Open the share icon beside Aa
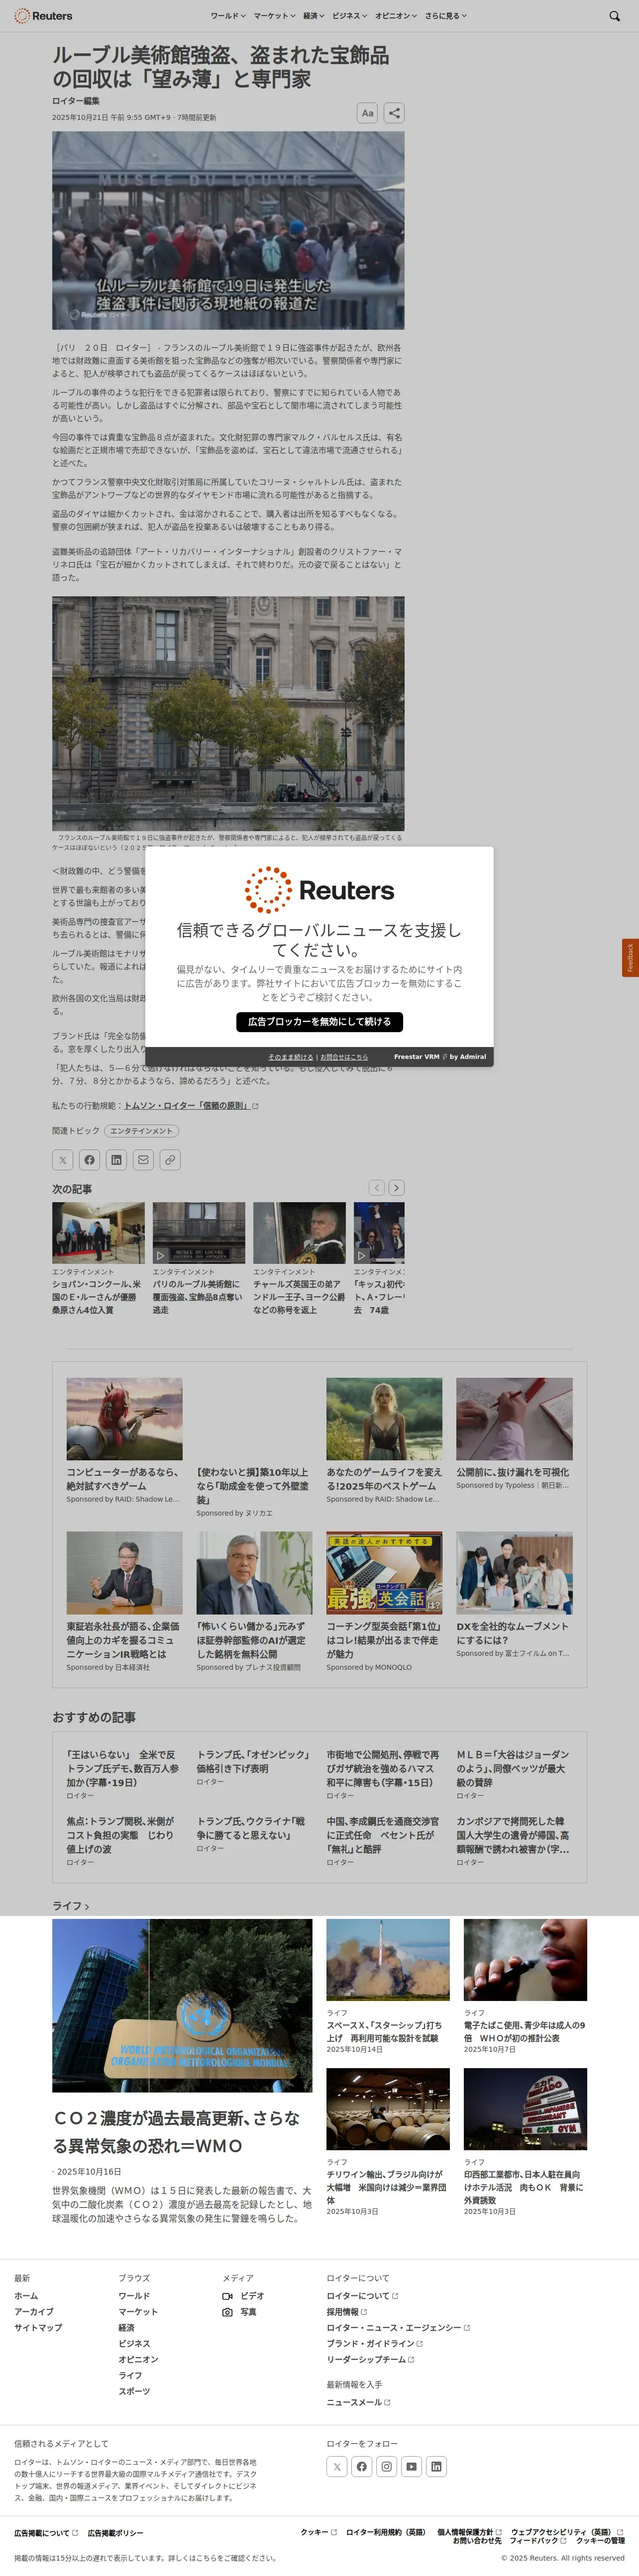This screenshot has width=639, height=2576. [x=394, y=113]
